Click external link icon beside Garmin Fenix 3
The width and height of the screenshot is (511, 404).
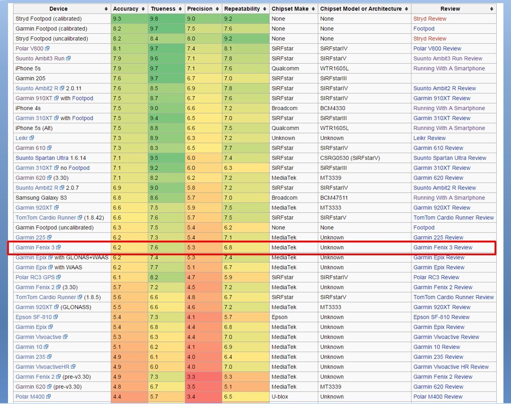point(58,247)
